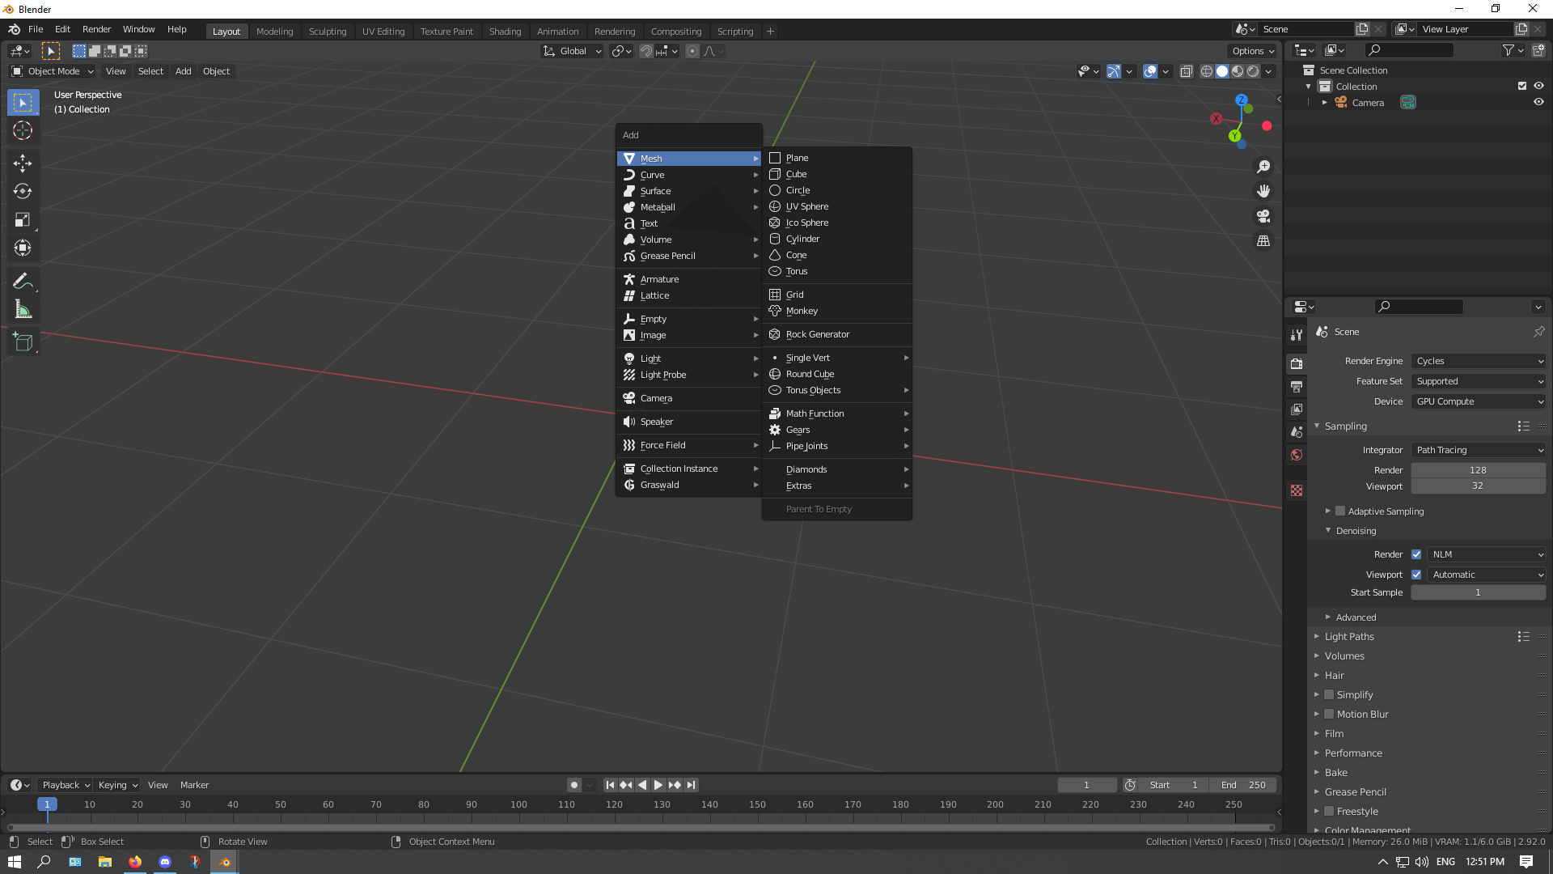Screen dimensions: 1553x874
Task: Select the Rotate tool
Action: 23,192
